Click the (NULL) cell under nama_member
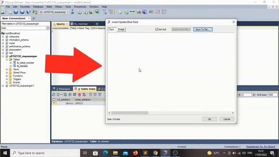This screenshot has width=279, height=157. [79, 103]
